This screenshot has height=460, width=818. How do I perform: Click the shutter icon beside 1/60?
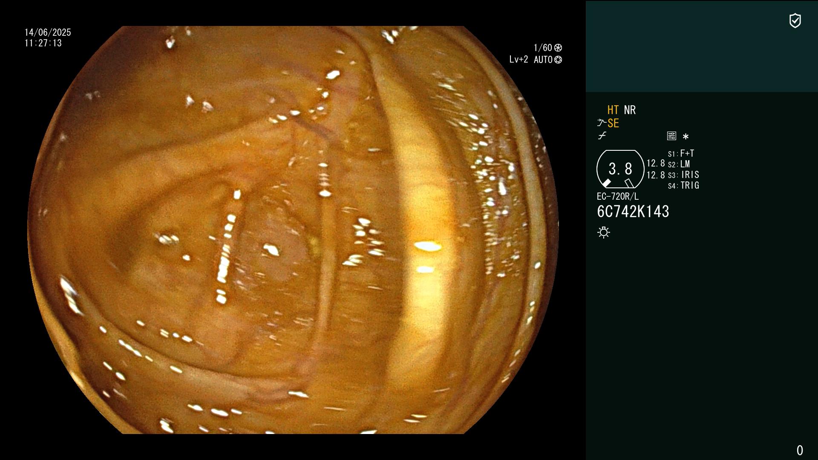558,48
